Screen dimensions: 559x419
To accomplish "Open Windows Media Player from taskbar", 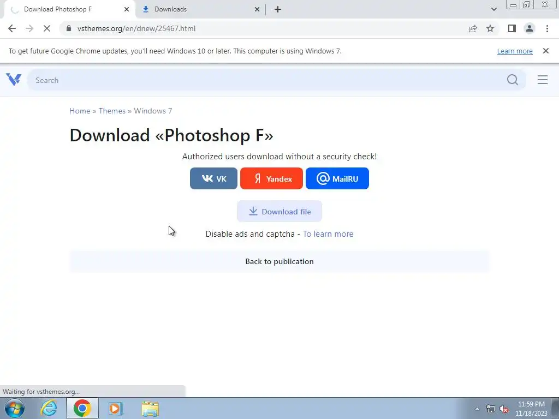I will click(x=116, y=408).
